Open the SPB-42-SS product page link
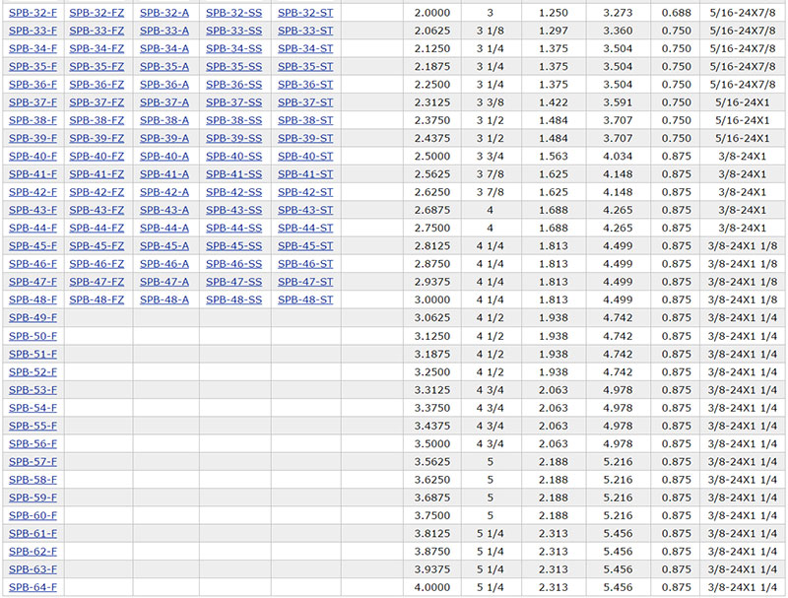The image size is (788, 598). pos(233,192)
